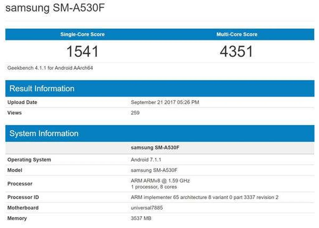This screenshot has width=319, height=228.
Task: Select the 'universal7885' motherboard value
Action: click(147, 208)
